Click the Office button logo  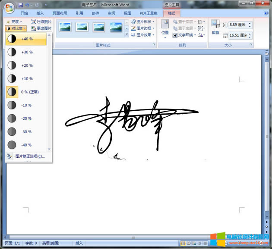pos(9,8)
